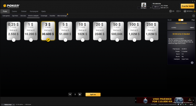Expand the username account dropdown arrow

(x=151, y=8)
